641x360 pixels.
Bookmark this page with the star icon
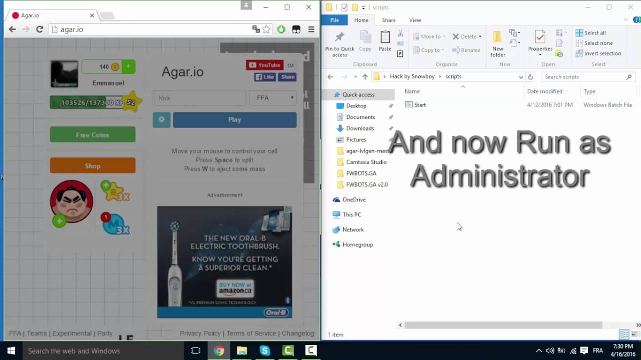[266, 29]
